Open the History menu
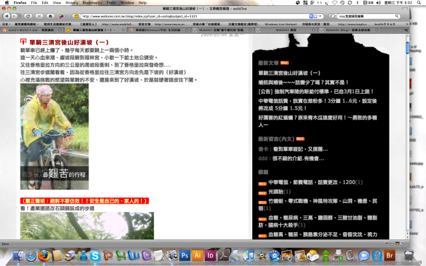The image size is (426, 266). 72,3
